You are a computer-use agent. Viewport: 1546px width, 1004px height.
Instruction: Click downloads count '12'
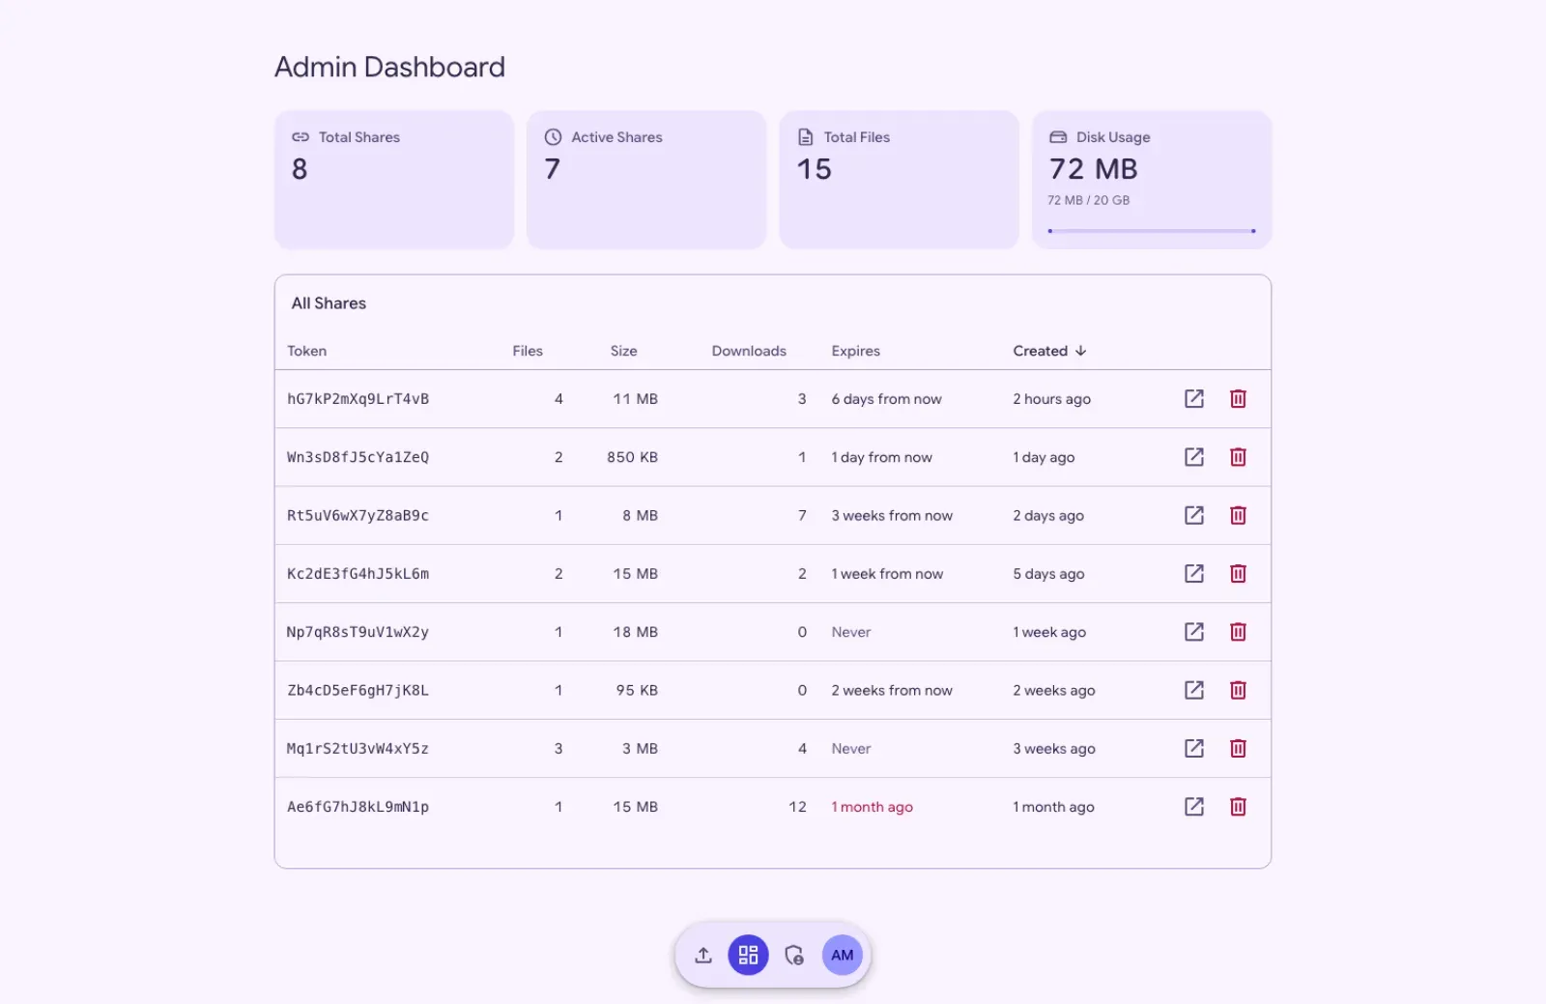point(797,807)
